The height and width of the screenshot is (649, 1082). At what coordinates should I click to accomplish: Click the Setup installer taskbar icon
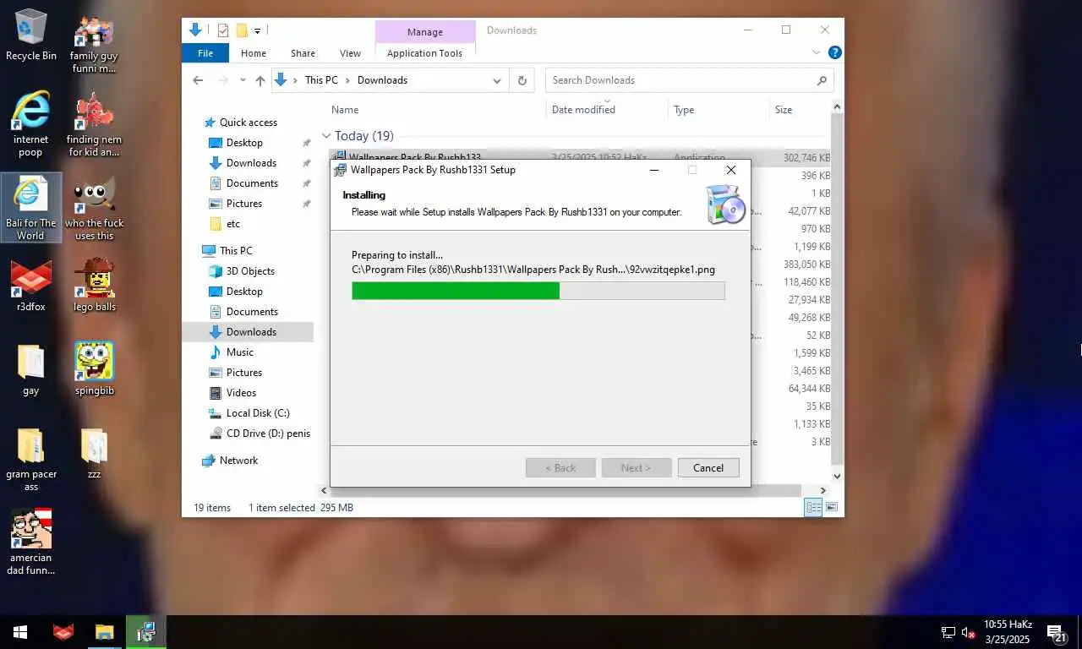[x=146, y=632]
